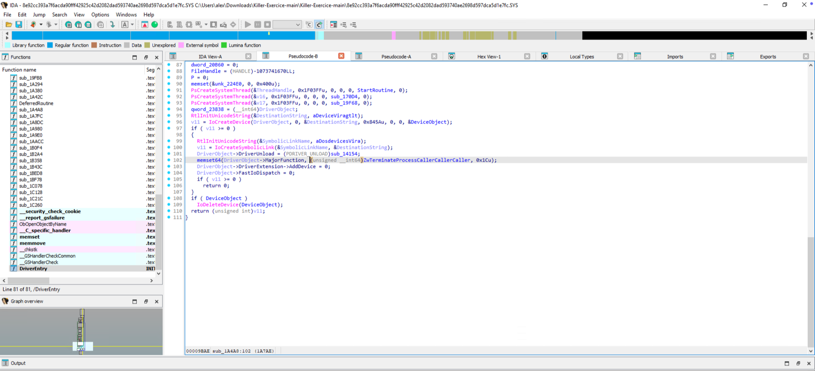Switch to the Imports tab
This screenshot has height=371, width=815.
coord(675,56)
